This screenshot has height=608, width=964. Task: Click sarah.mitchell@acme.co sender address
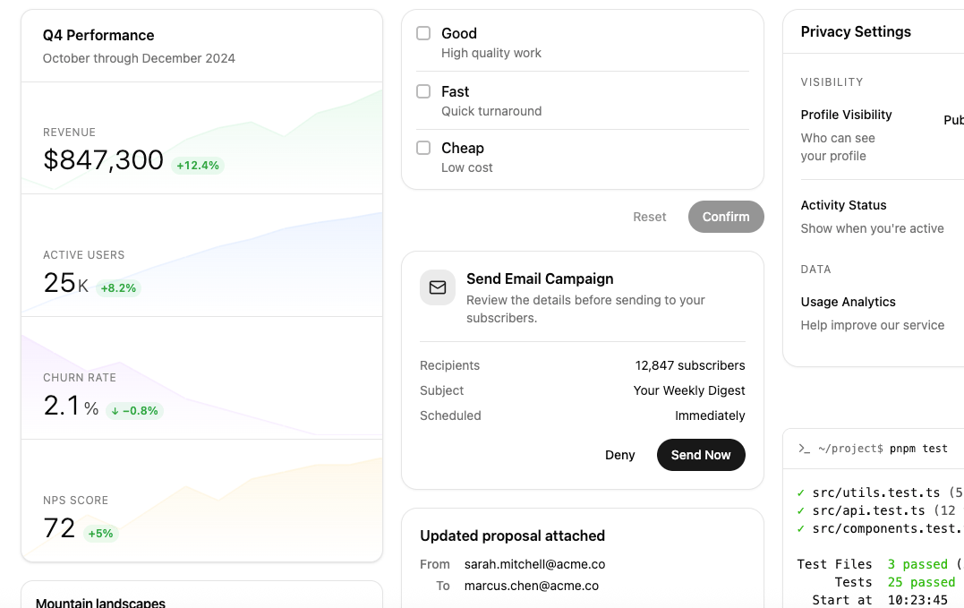click(x=534, y=564)
